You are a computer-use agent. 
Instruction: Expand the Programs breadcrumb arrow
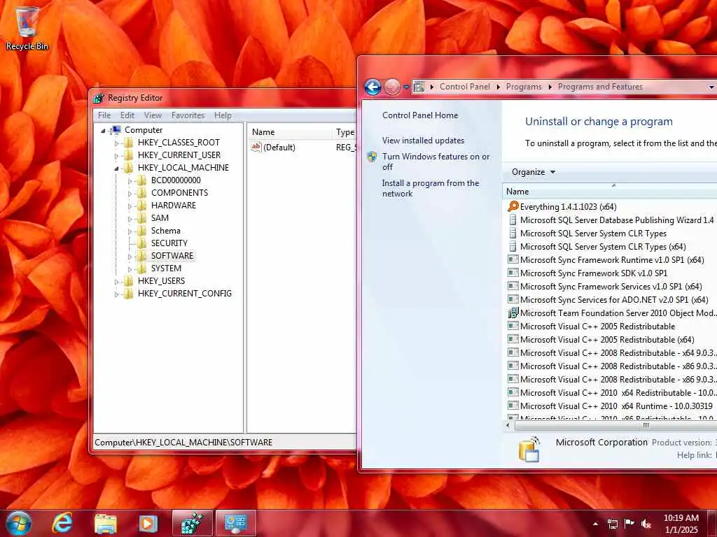pyautogui.click(x=550, y=87)
